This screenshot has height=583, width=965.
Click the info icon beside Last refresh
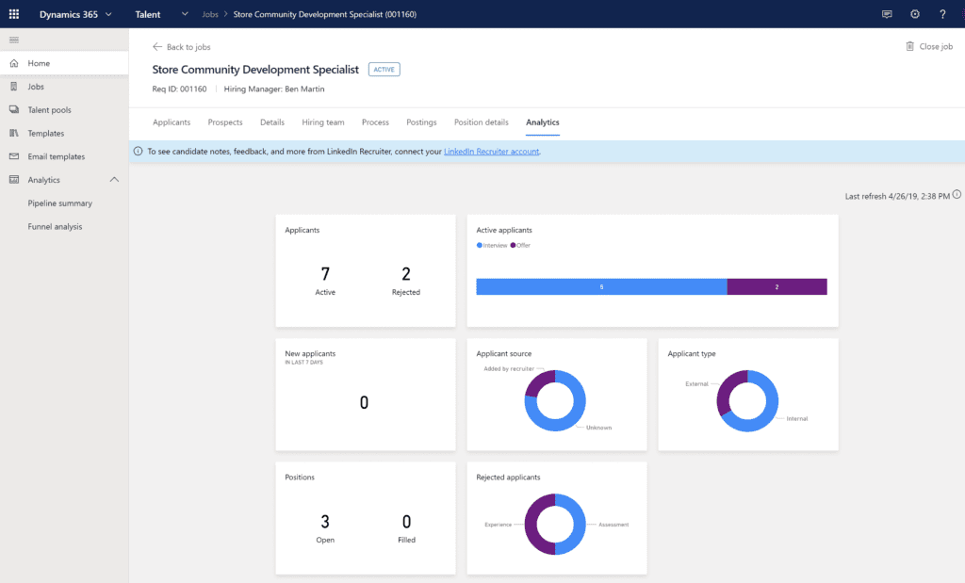(957, 194)
